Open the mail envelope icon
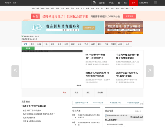Image resolution: width=165 pixels, height=127 pixels. 126,3
